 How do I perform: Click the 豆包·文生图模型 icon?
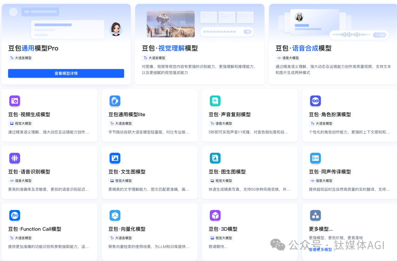[115, 158]
